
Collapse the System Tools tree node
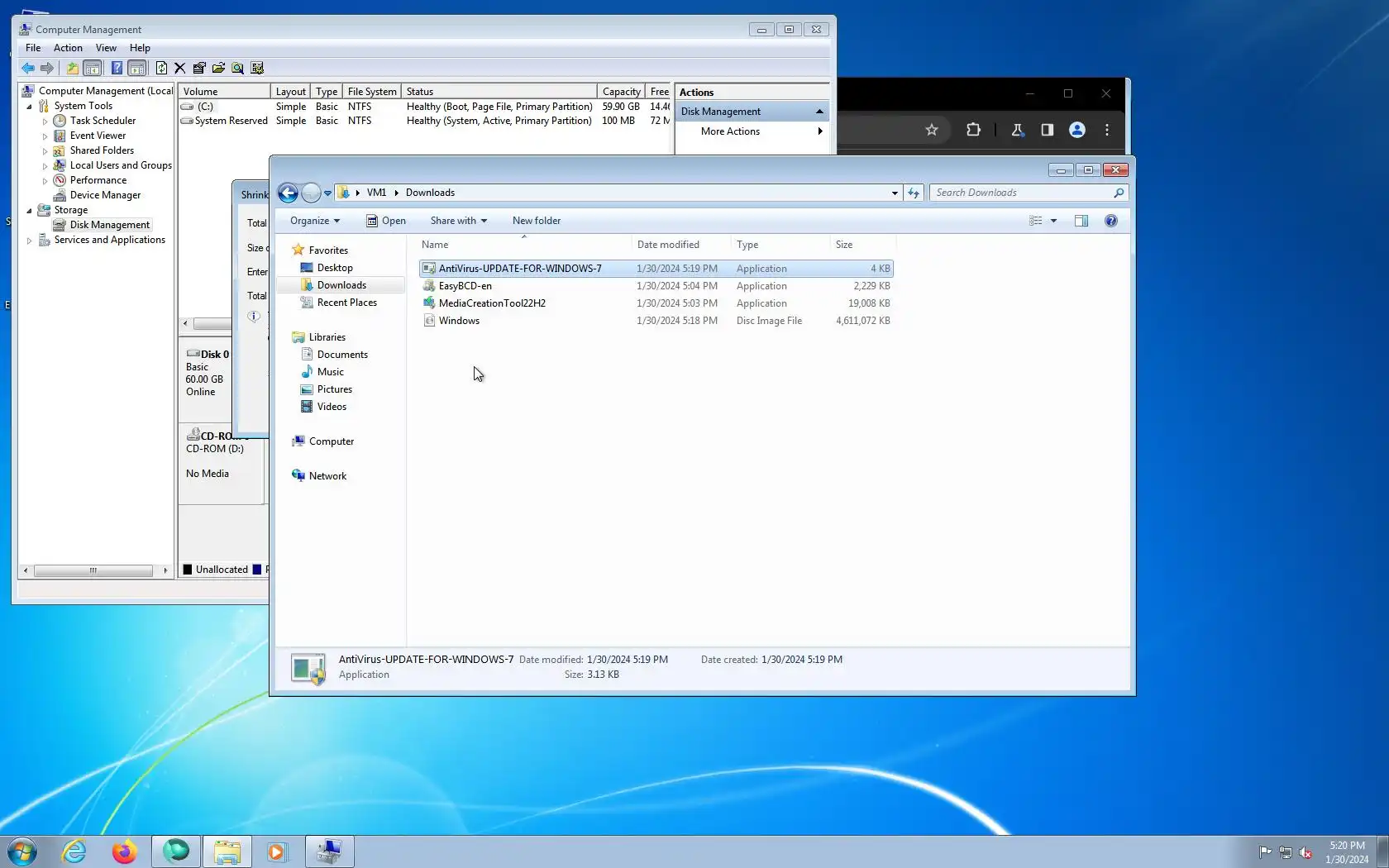click(30, 107)
